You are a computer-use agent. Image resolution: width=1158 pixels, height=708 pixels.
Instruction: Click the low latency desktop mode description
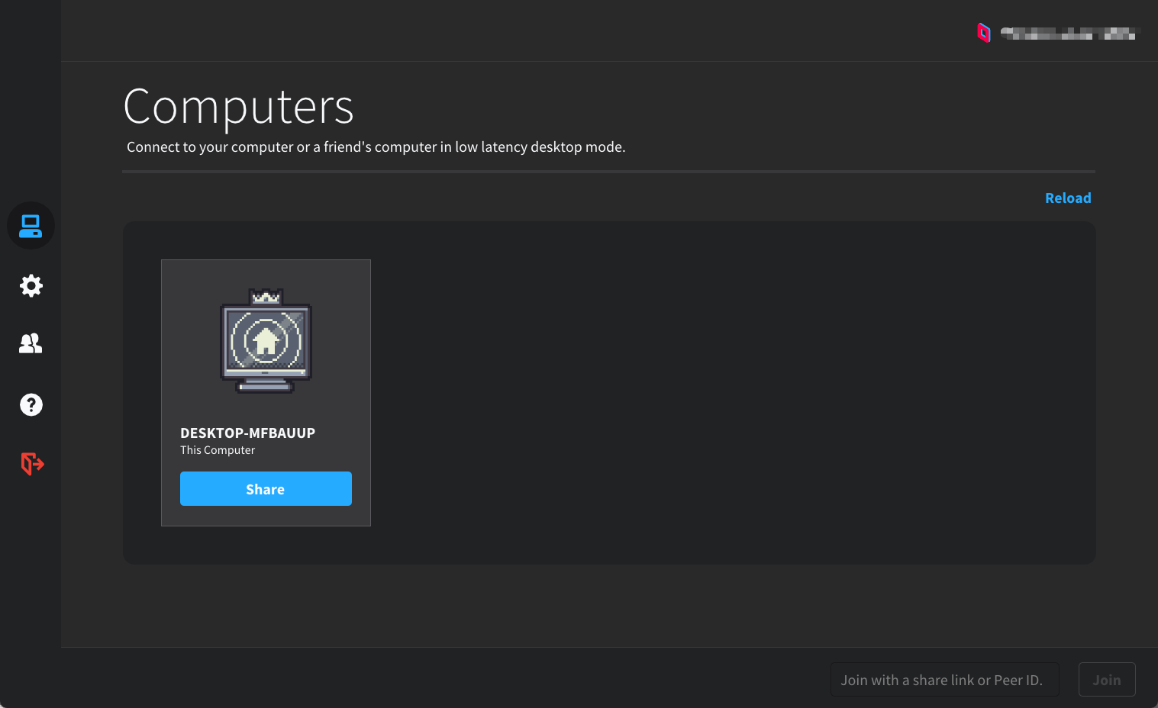[x=376, y=146]
